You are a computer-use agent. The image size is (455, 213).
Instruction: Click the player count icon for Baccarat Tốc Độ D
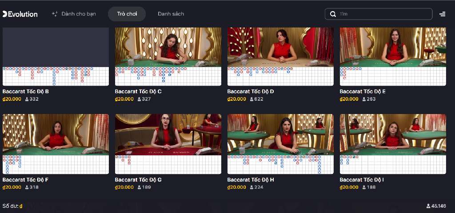coord(251,99)
